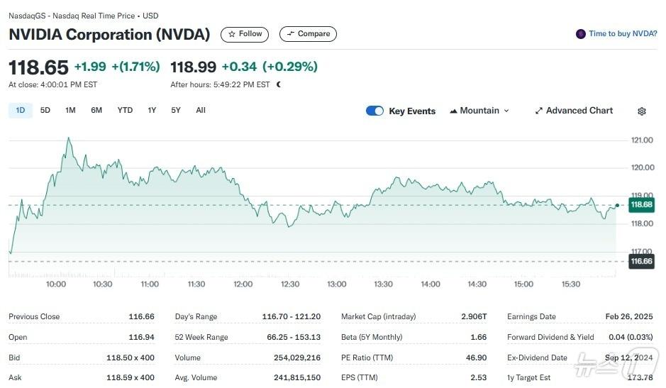Click the 52 Week Range value
Viewport: 666px width, 388px height.
(x=294, y=337)
